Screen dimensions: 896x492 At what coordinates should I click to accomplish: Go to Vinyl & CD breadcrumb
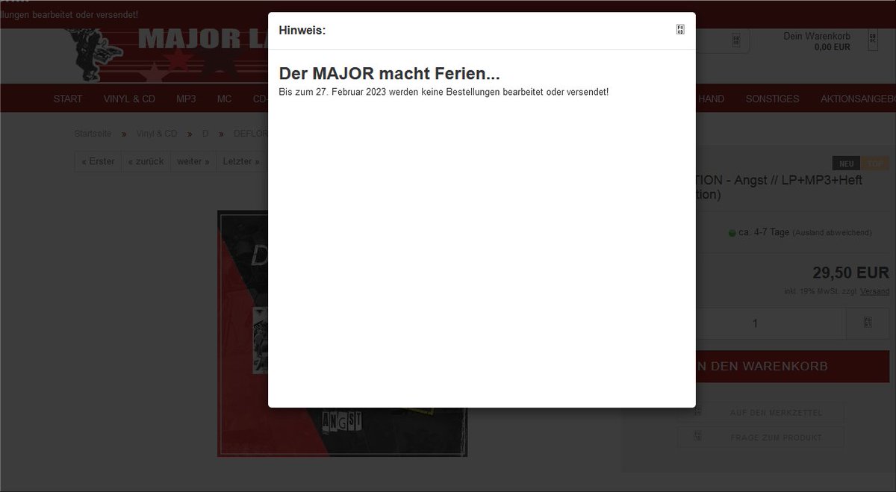157,134
